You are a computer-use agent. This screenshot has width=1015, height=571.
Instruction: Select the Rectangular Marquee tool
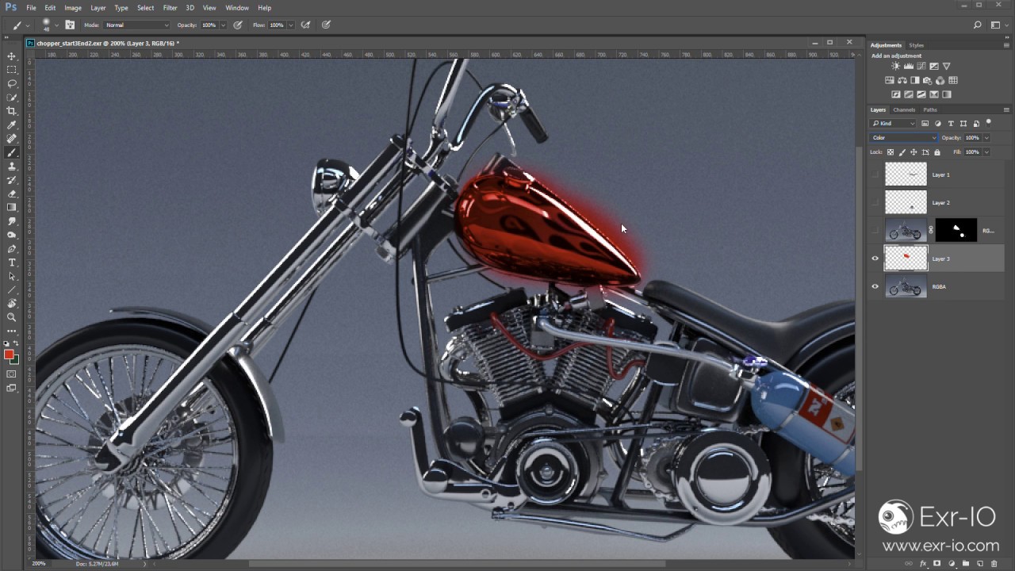11,70
